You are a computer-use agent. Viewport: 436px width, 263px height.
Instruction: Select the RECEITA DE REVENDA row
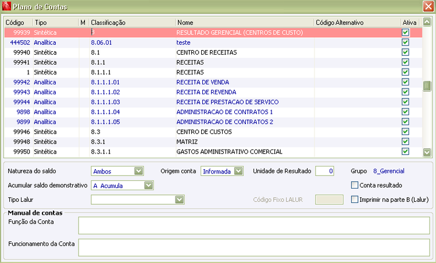[x=213, y=92]
